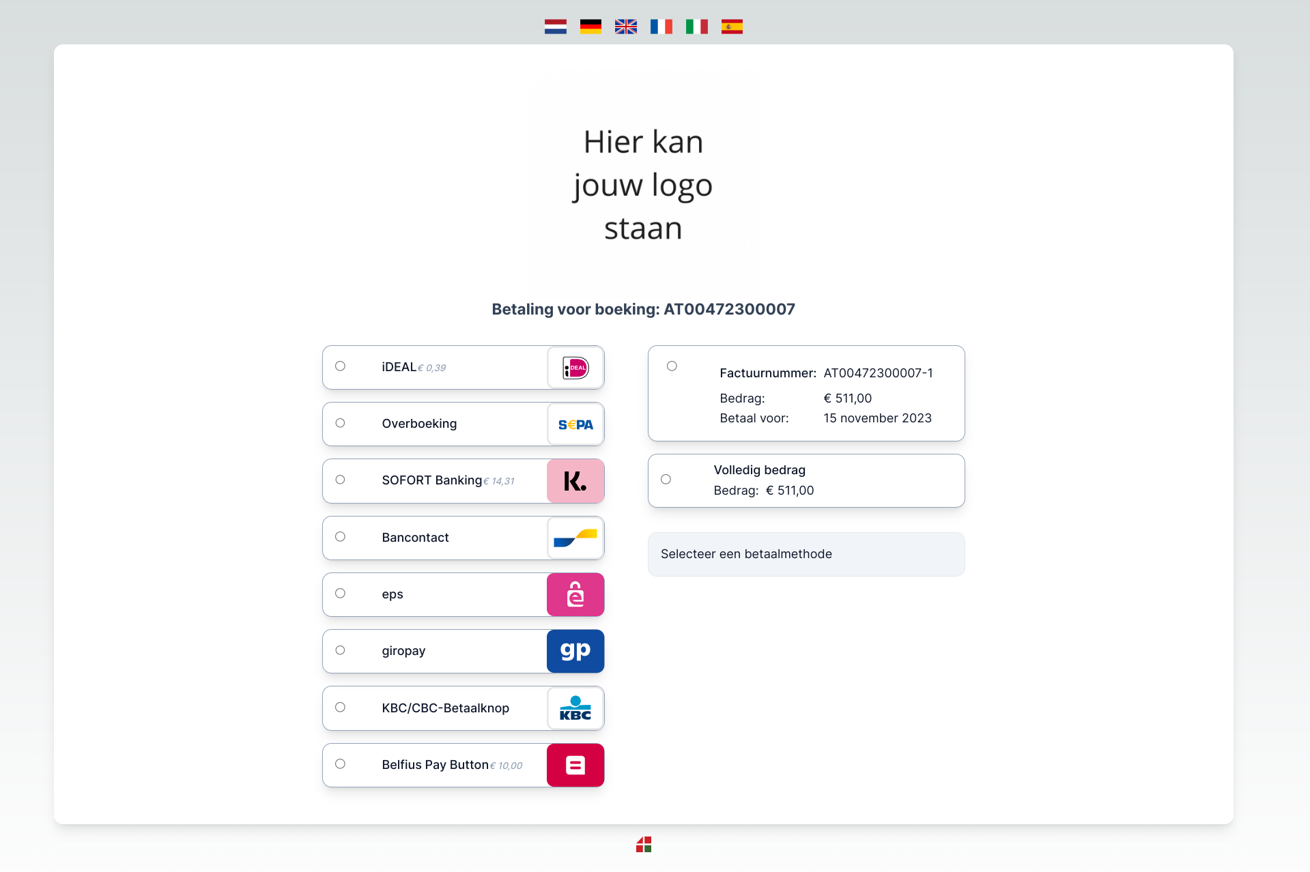Click the iDEAL logo

click(x=575, y=368)
